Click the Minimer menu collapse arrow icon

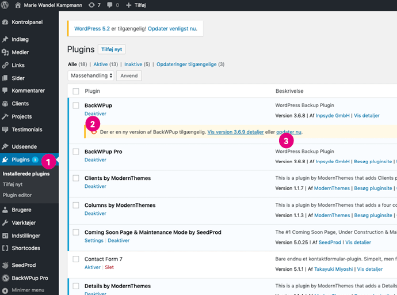[x=5, y=290]
